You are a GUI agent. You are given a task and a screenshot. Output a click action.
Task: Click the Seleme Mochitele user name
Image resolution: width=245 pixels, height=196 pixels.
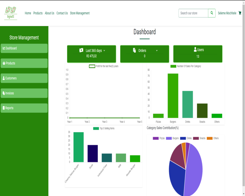227,13
